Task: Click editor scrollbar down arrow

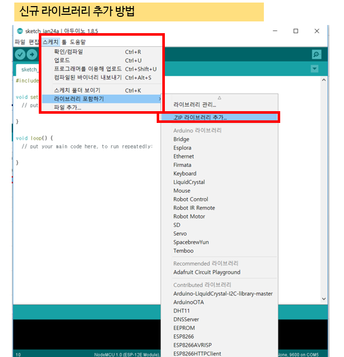Action: point(324,299)
